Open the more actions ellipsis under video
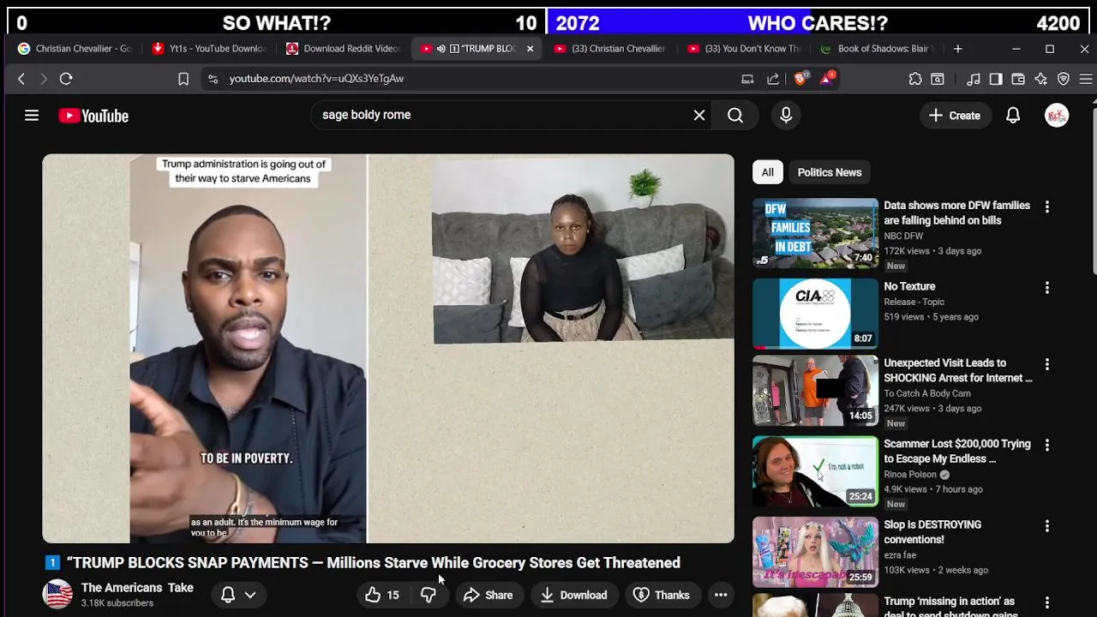1097x617 pixels. pyautogui.click(x=721, y=595)
